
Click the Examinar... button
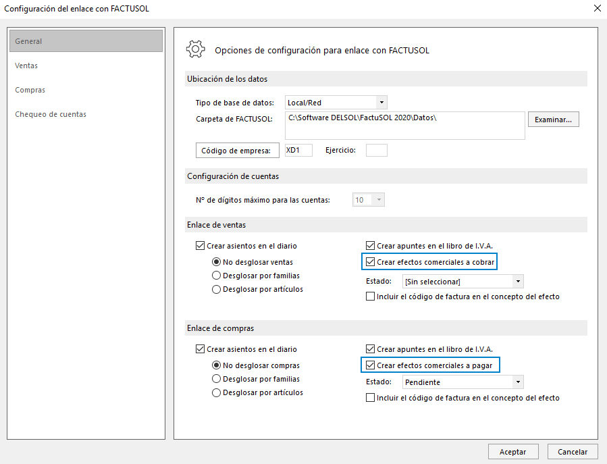[x=553, y=120]
